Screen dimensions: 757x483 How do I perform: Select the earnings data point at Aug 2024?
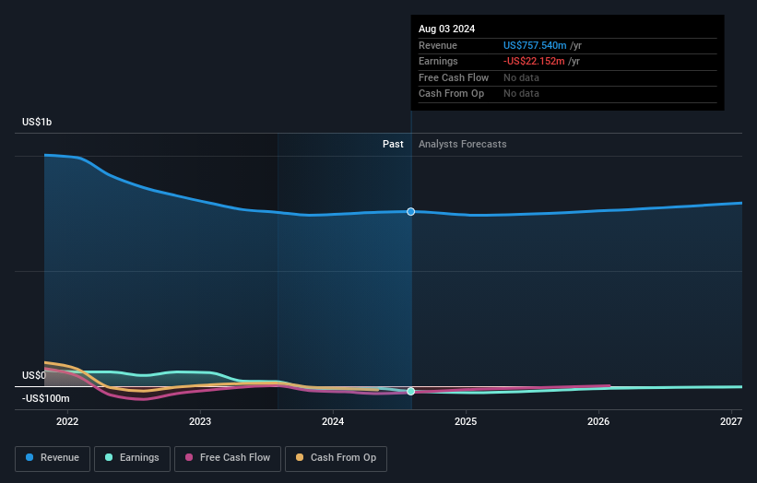411,392
